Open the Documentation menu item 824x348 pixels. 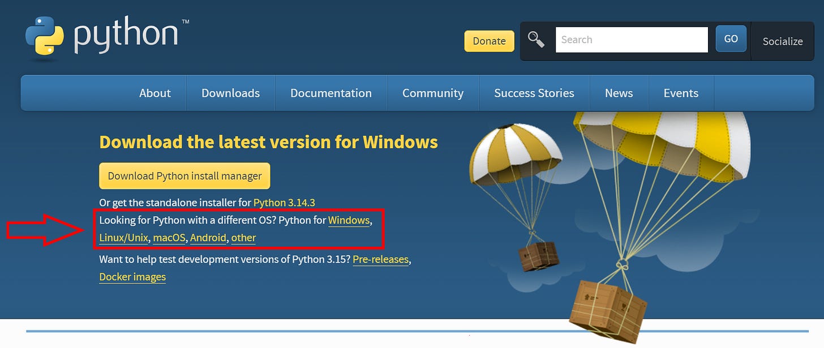pyautogui.click(x=331, y=93)
